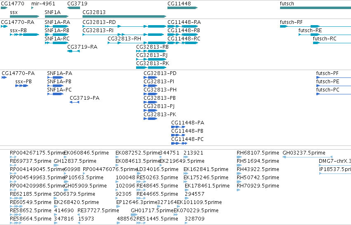
Task: Select transcript SNF1A-RC
Action: tap(57, 39)
